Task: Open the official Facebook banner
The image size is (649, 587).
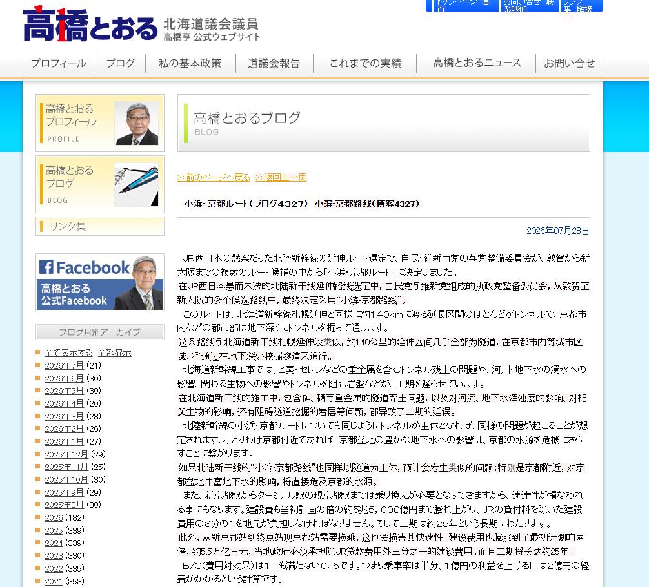Action: (100, 282)
